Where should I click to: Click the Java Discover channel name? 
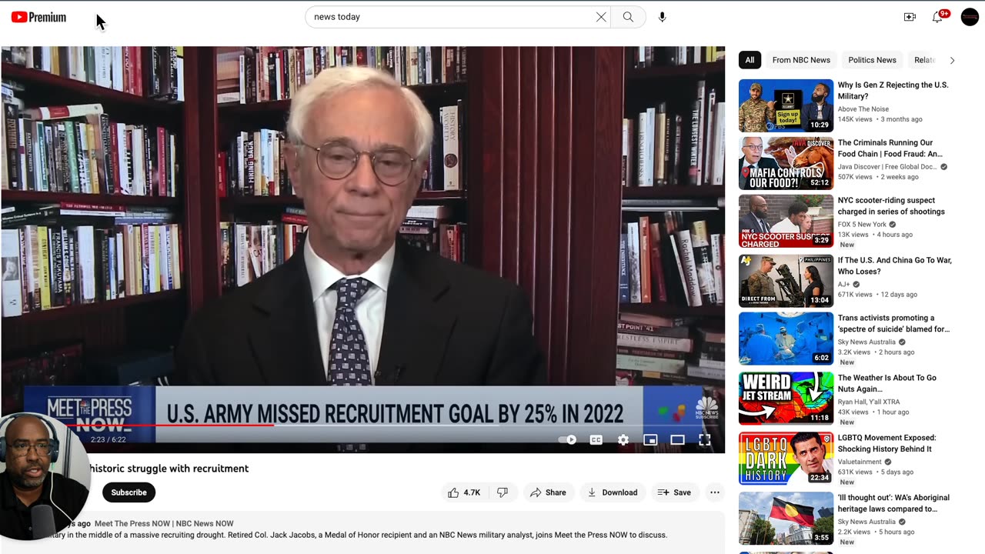[x=886, y=167]
